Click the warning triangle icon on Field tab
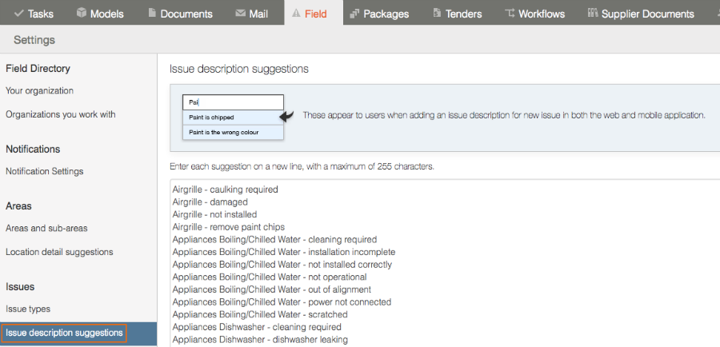The width and height of the screenshot is (720, 347). [296, 13]
